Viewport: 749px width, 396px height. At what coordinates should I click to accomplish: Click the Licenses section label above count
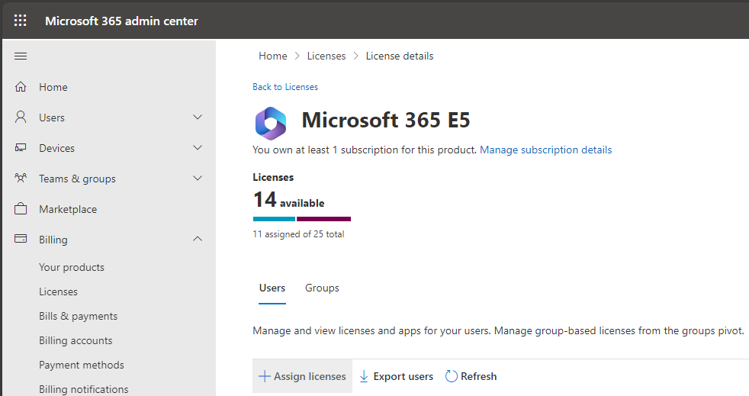pyautogui.click(x=273, y=177)
